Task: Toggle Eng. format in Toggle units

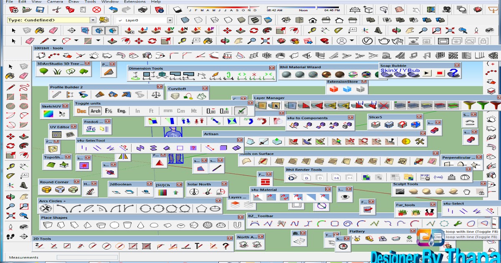Action: coord(122,111)
